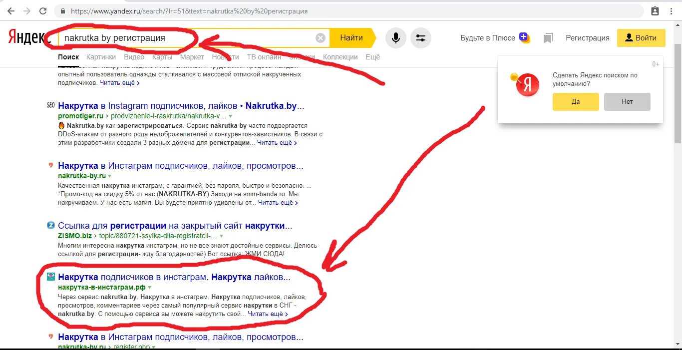Open the search settings sliders icon
This screenshot has height=350, width=682.
421,38
